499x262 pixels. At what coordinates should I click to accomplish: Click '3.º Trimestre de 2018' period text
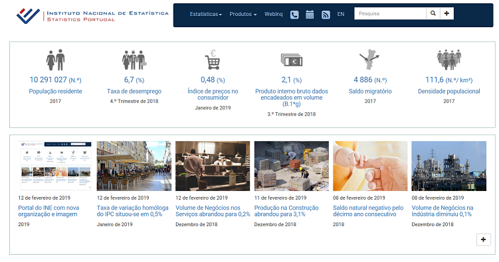pyautogui.click(x=292, y=114)
